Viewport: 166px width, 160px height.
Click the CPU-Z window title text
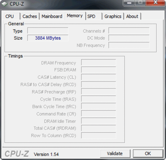pyautogui.click(x=17, y=4)
